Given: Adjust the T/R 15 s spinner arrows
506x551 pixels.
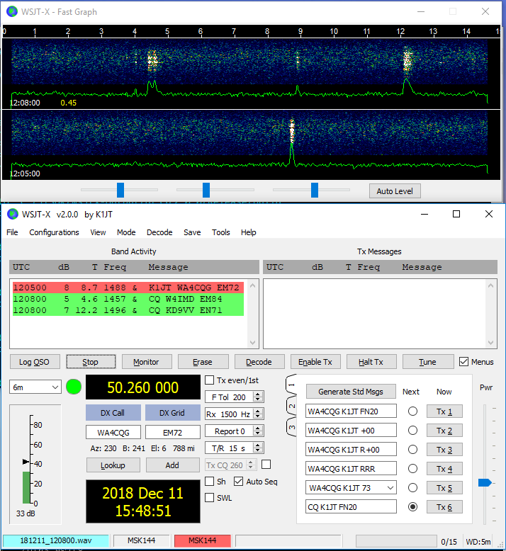Looking at the screenshot, I should pos(258,448).
